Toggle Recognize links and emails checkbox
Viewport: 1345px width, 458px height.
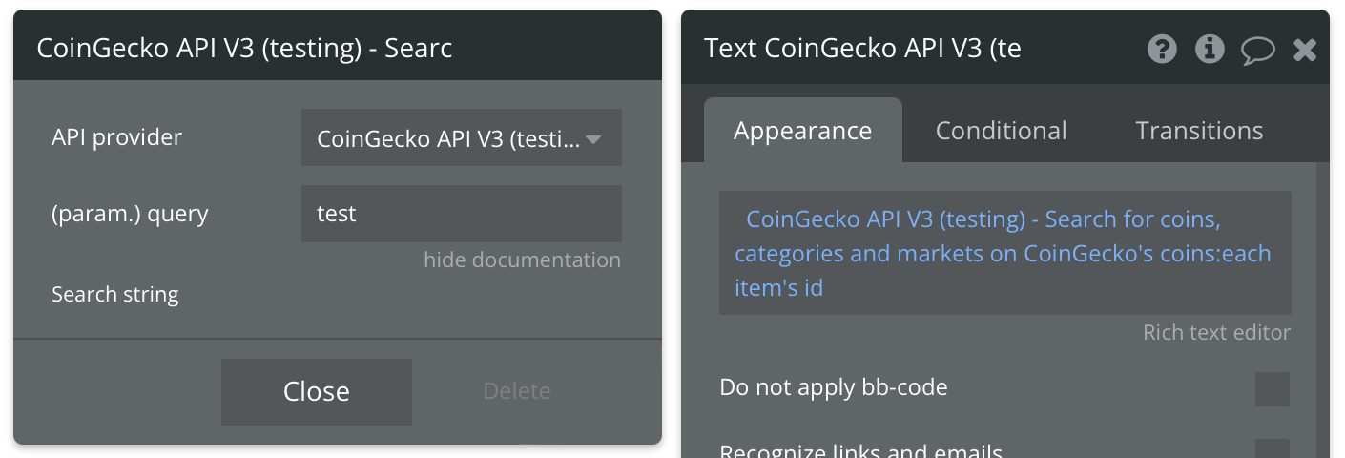pos(1273,449)
